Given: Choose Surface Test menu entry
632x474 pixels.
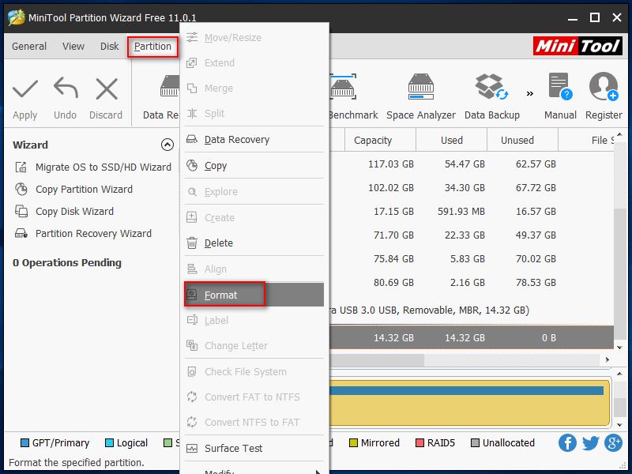Looking at the screenshot, I should [x=254, y=448].
